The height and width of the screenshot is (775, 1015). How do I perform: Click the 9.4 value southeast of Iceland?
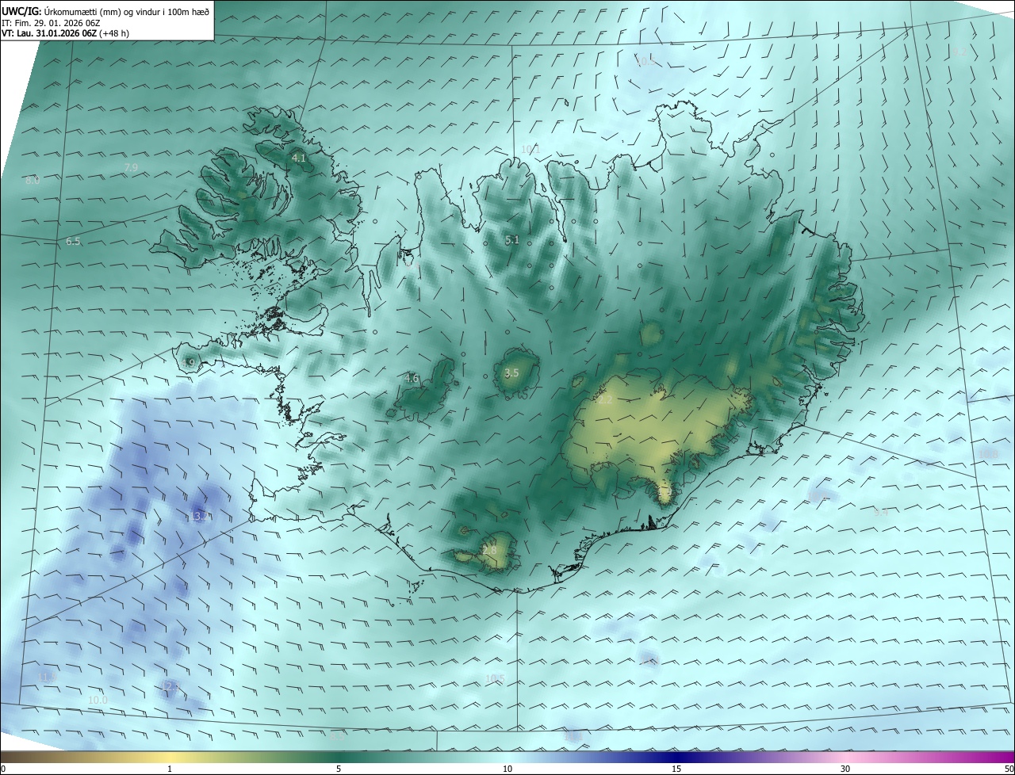coord(881,513)
